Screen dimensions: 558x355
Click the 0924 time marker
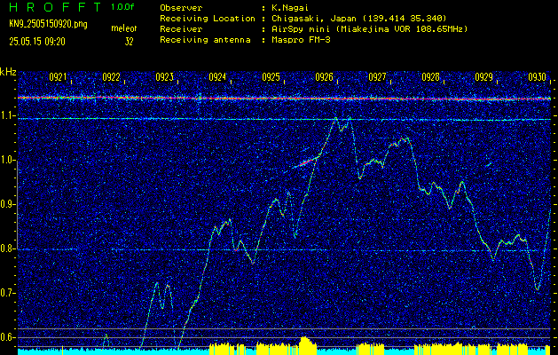[217, 77]
